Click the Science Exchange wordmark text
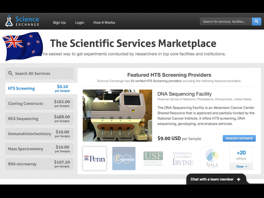The image size is (264, 198). 27,21
